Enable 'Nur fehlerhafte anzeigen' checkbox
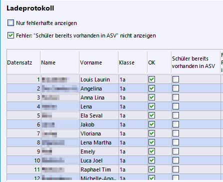The image size is (223, 182). (x=10, y=22)
